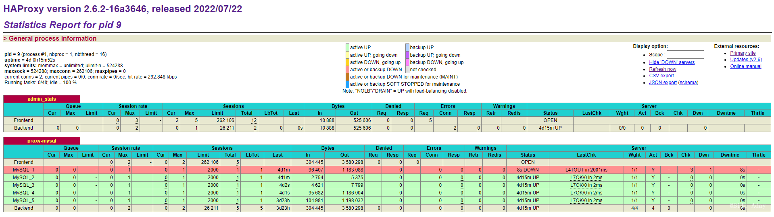774x217 pixels.
Task: Open the JSON export link
Action: coord(663,83)
